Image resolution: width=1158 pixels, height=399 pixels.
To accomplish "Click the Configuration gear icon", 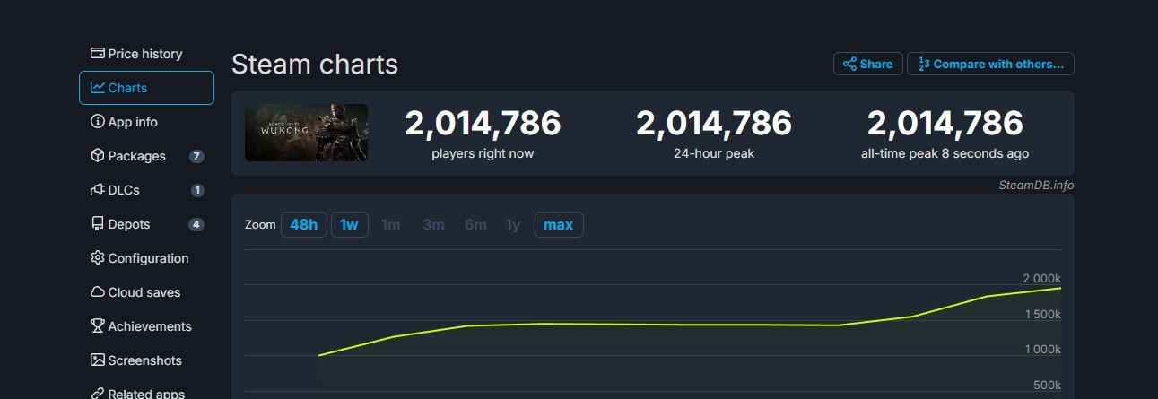I will (98, 258).
